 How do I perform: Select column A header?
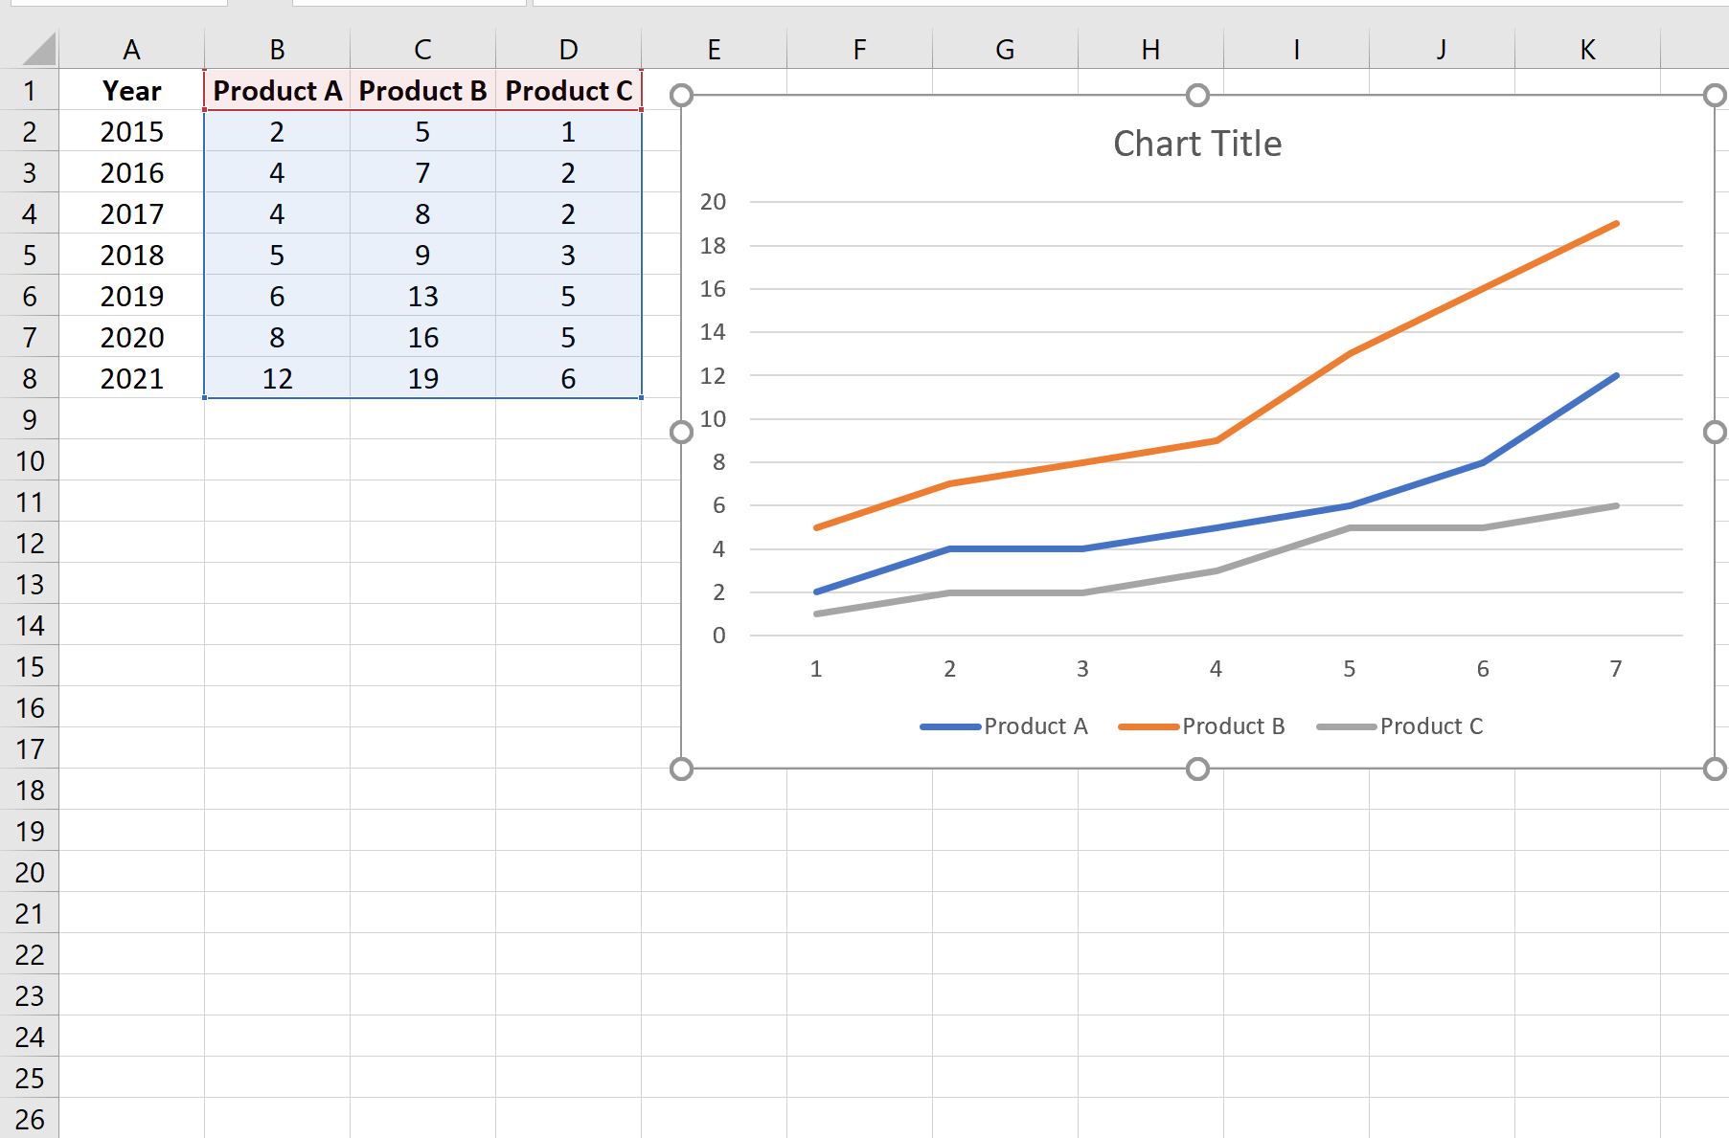click(132, 49)
